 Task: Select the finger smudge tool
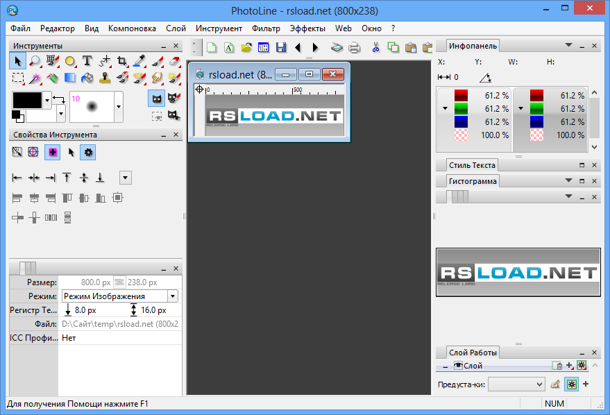coord(157,78)
